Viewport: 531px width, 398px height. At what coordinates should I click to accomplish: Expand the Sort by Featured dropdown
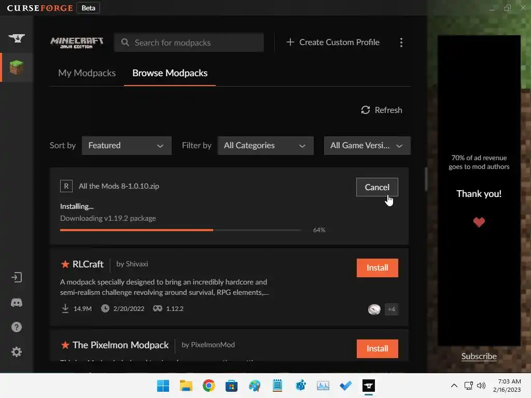[x=127, y=146]
